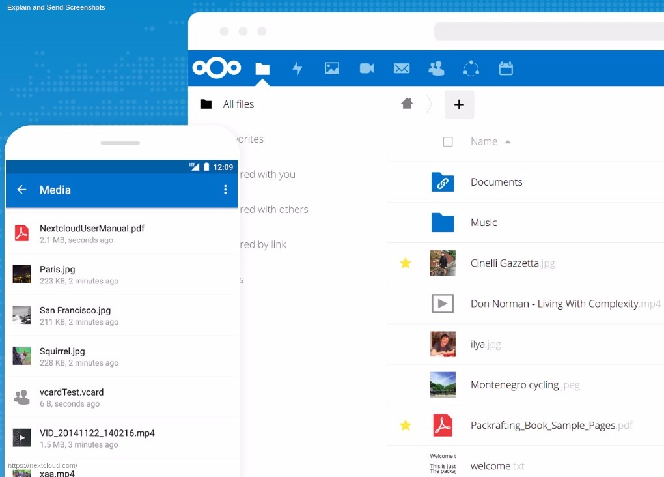Click the Nextcloud logo icon
The height and width of the screenshot is (477, 664).
click(217, 68)
